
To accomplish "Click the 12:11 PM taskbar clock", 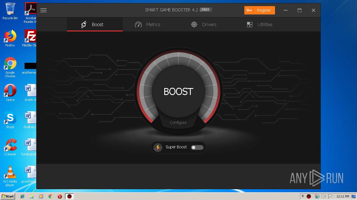I will coord(343,196).
